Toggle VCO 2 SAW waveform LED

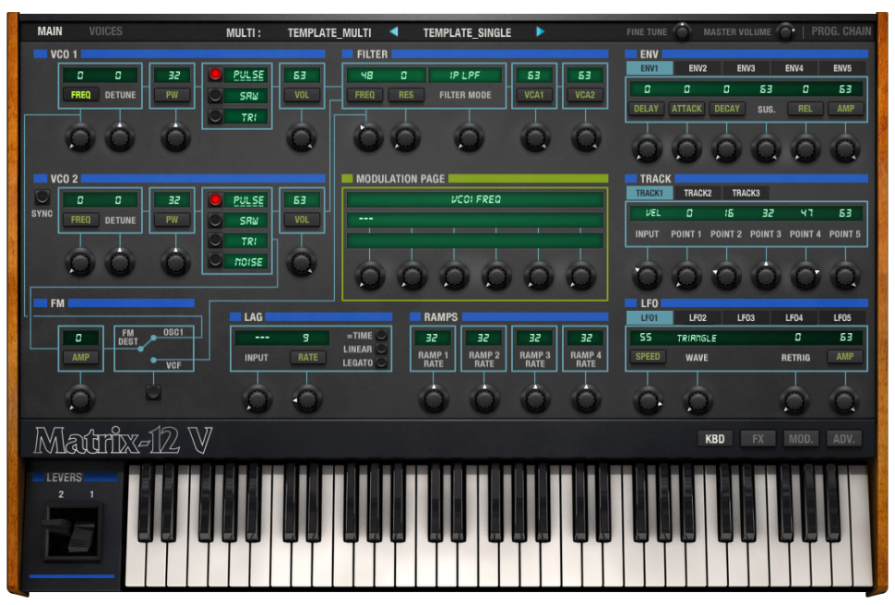tap(215, 219)
